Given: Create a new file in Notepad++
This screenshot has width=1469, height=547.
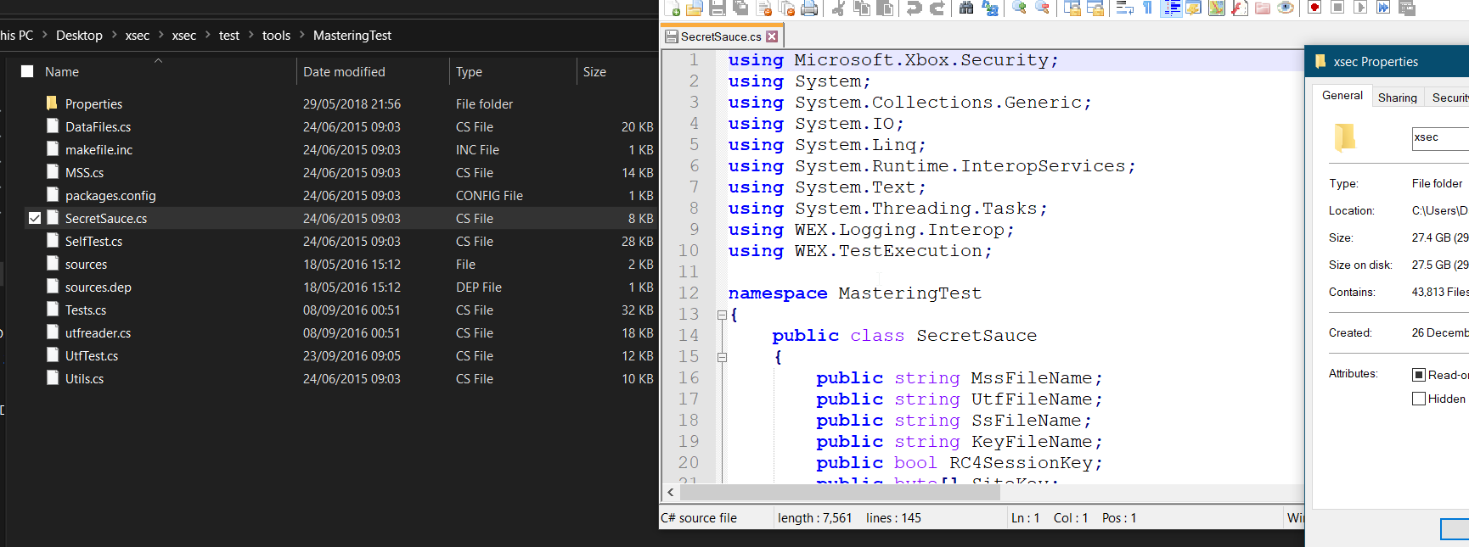Looking at the screenshot, I should pyautogui.click(x=673, y=8).
